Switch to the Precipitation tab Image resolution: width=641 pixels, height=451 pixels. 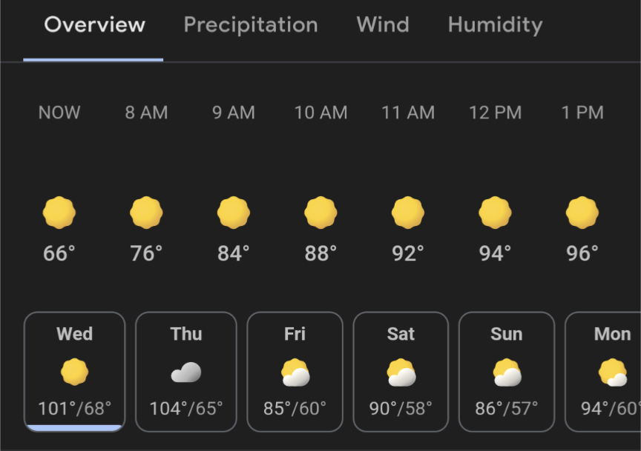pyautogui.click(x=251, y=25)
